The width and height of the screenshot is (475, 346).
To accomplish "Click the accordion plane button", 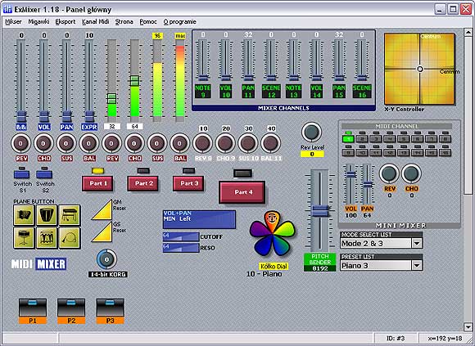I will (x=24, y=215).
